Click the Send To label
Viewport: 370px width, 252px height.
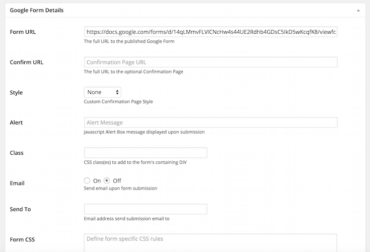pos(20,209)
